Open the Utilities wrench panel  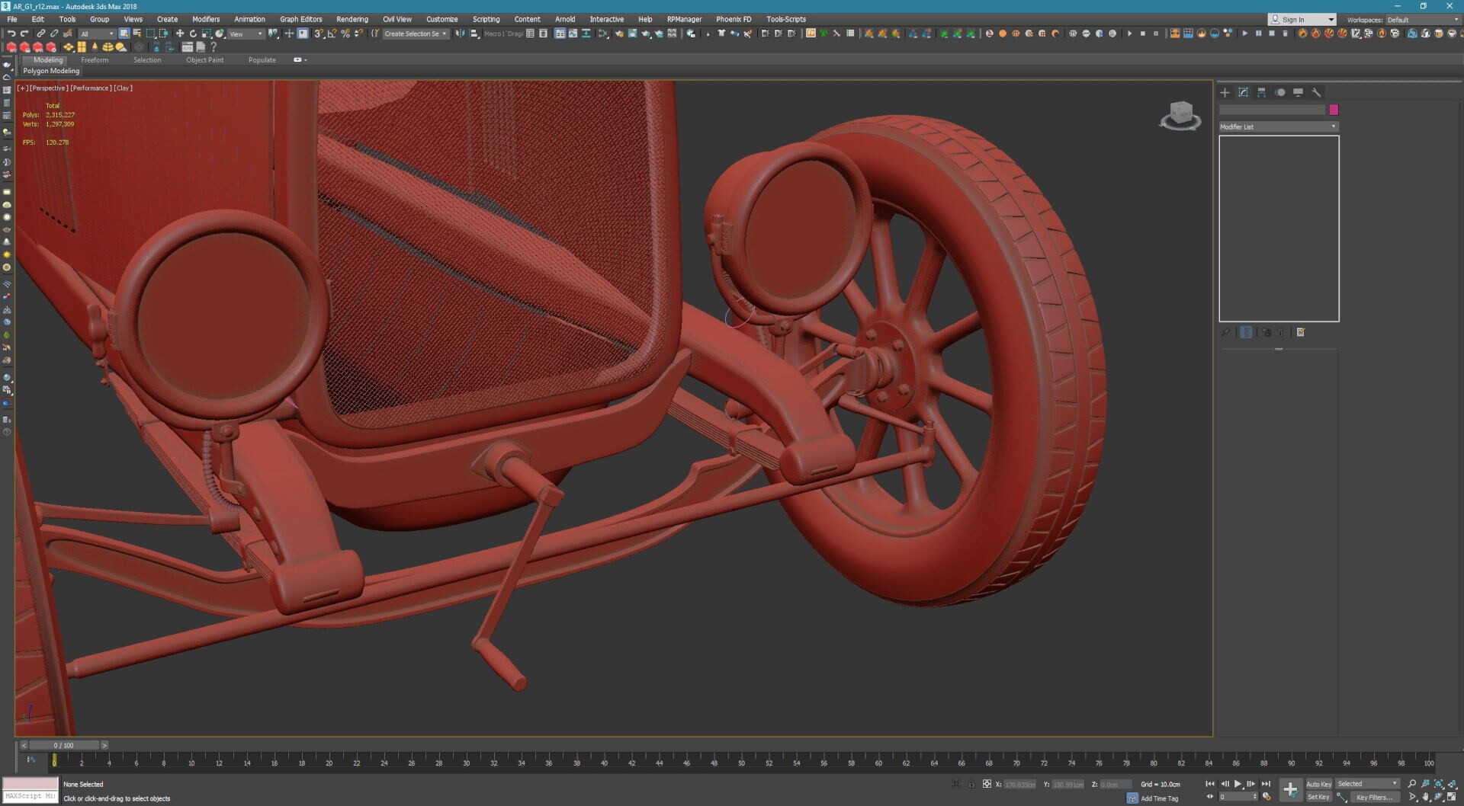(x=1316, y=92)
